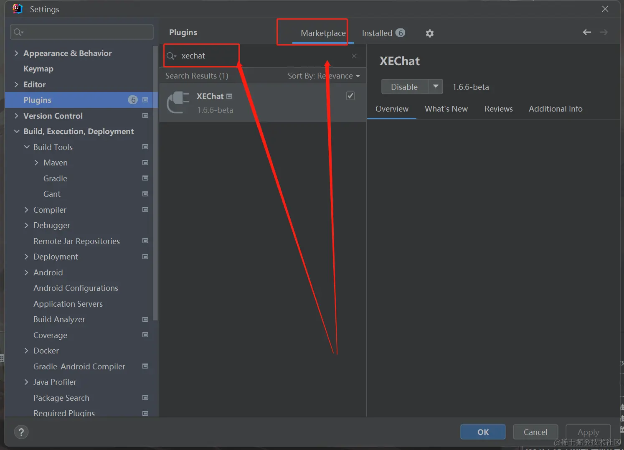Close the Settings dialog window
Image resolution: width=624 pixels, height=450 pixels.
click(605, 9)
